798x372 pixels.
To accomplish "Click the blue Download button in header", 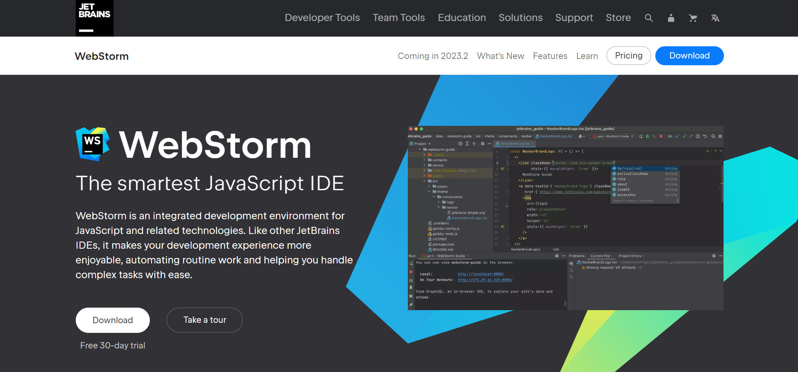I will tap(689, 56).
